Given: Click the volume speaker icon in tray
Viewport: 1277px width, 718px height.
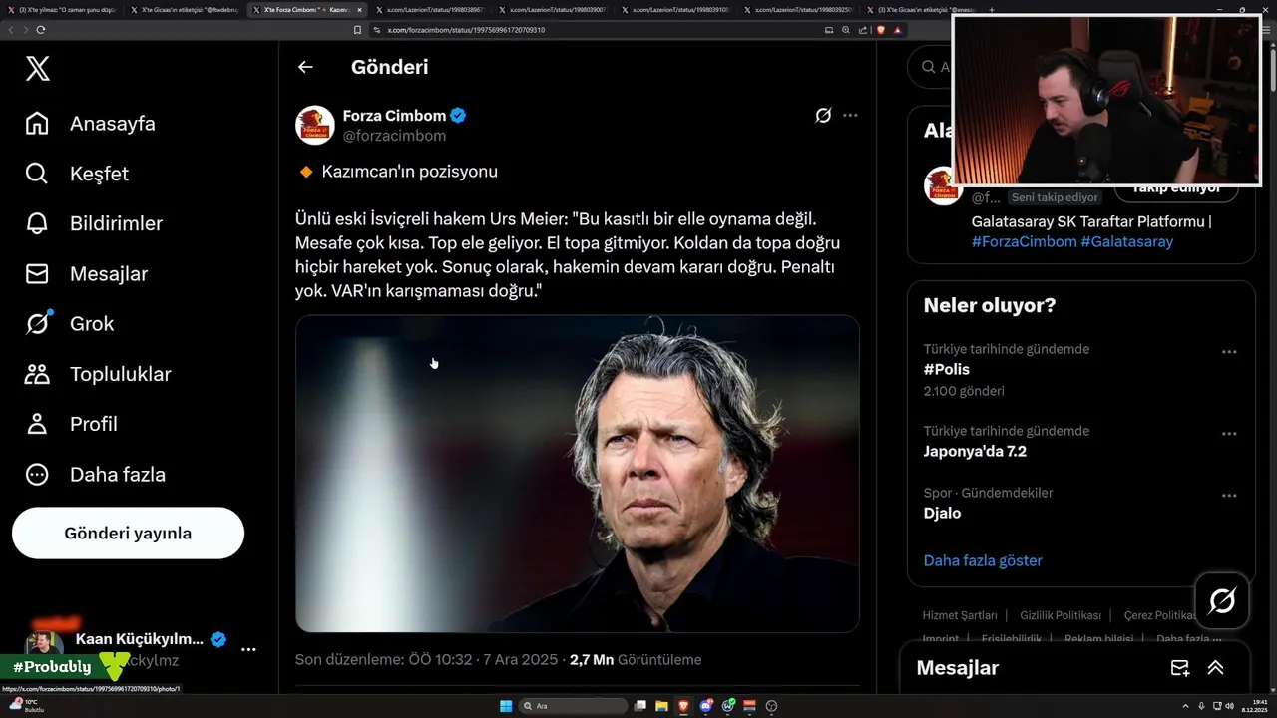Looking at the screenshot, I should (x=1228, y=706).
